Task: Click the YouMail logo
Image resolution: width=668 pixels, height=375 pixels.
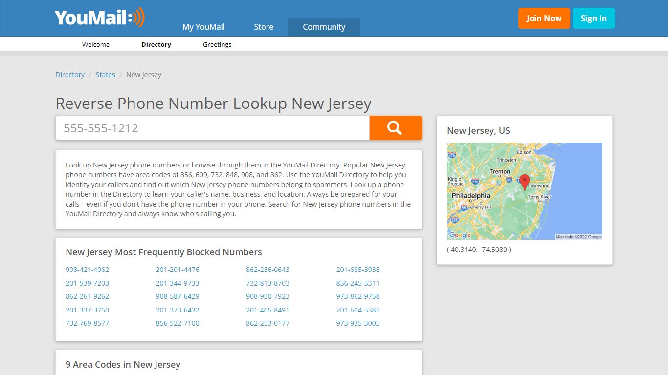Action: point(100,18)
